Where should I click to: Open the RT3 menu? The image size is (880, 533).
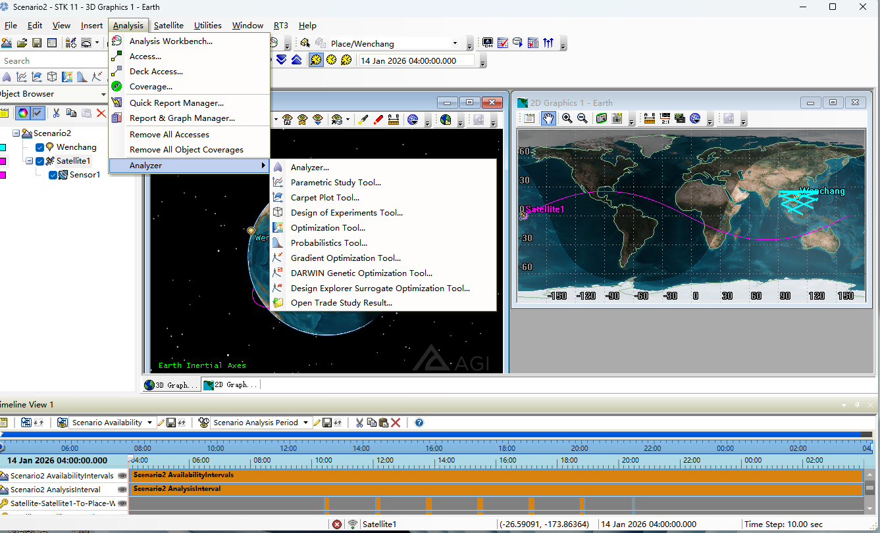tap(281, 26)
